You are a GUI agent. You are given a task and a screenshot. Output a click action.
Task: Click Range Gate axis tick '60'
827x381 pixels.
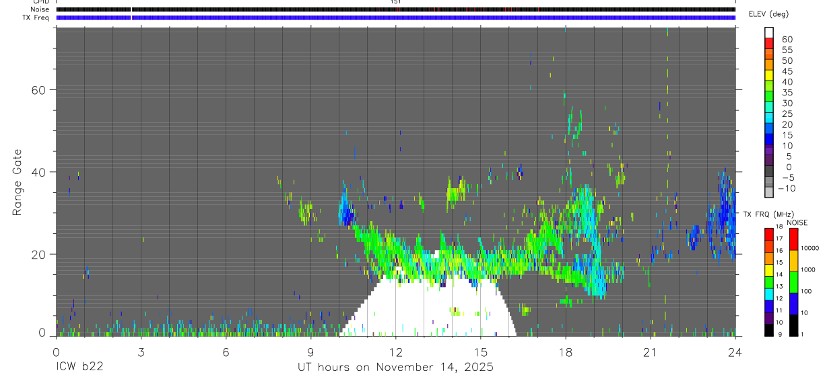tap(38, 89)
